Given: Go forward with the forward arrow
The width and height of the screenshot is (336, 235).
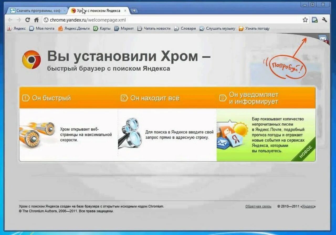Looking at the screenshot, I should [x=18, y=20].
